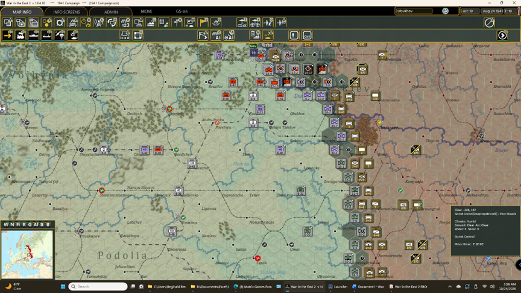521x293 pixels.
Task: Select the unit counter near Vinnitsa
Action: coord(171,231)
